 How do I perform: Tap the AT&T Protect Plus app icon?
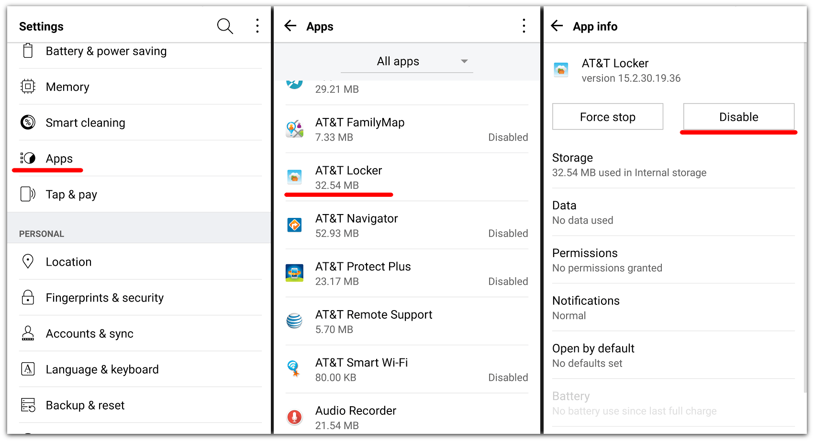point(294,273)
